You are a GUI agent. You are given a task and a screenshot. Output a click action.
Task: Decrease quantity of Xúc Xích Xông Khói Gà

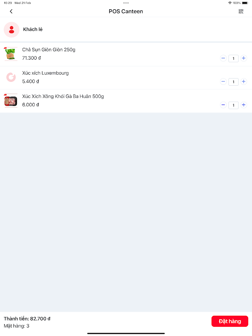click(x=223, y=105)
